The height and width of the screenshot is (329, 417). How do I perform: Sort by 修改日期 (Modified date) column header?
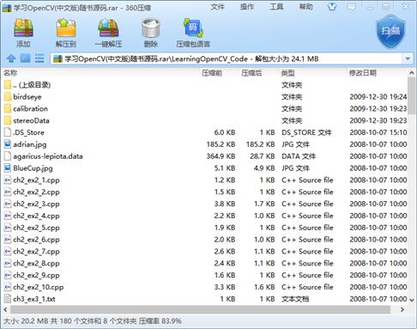[x=363, y=73]
